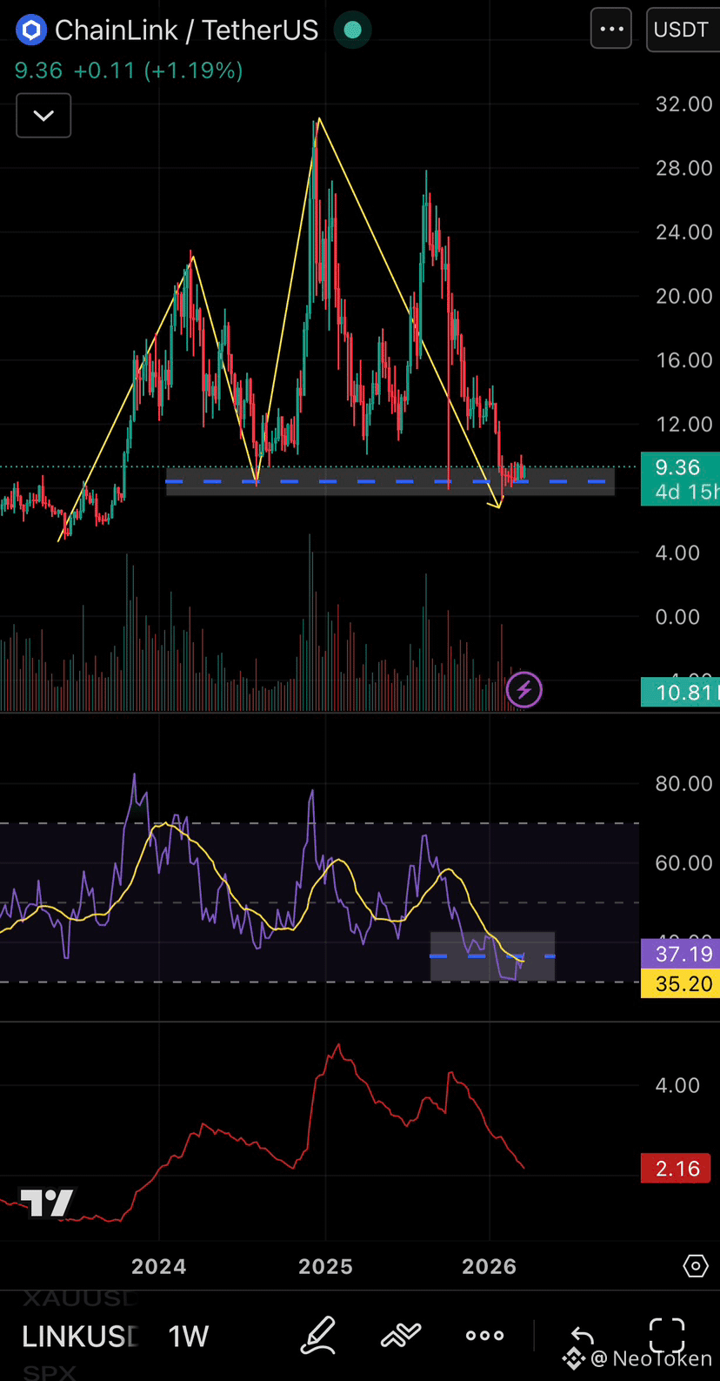
Task: Open the bottom toolbar three-dot menu
Action: [484, 1336]
